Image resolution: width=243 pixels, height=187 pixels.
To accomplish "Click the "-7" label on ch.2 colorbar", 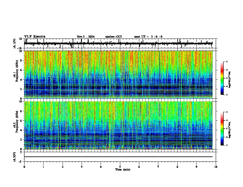I will [x=226, y=145].
